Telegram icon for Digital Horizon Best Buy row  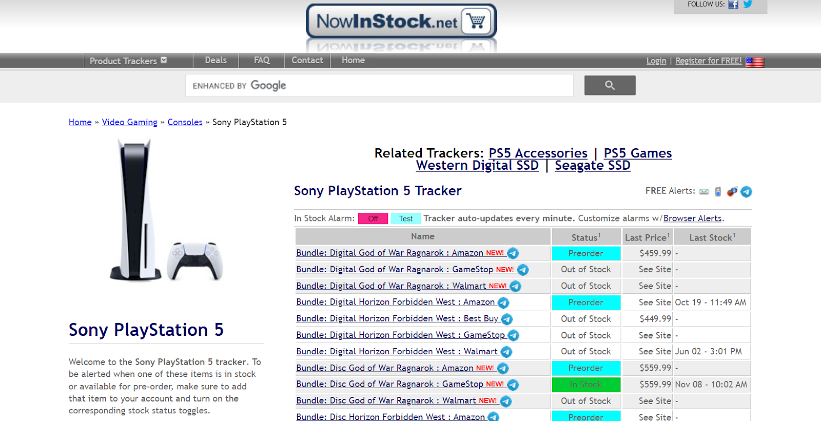[x=507, y=319]
